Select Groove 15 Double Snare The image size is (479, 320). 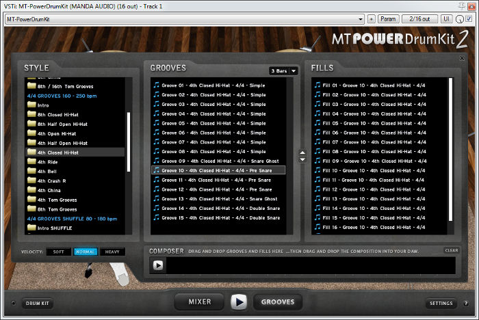tap(218, 217)
